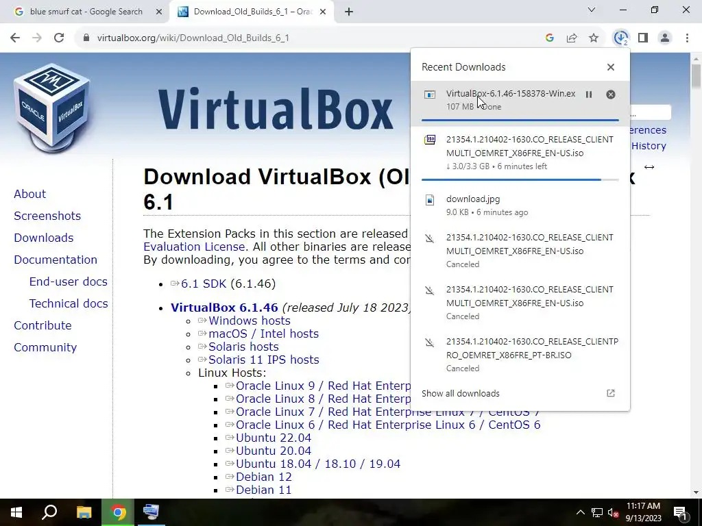Open the Chrome downloads toolbar icon

pyautogui.click(x=621, y=38)
